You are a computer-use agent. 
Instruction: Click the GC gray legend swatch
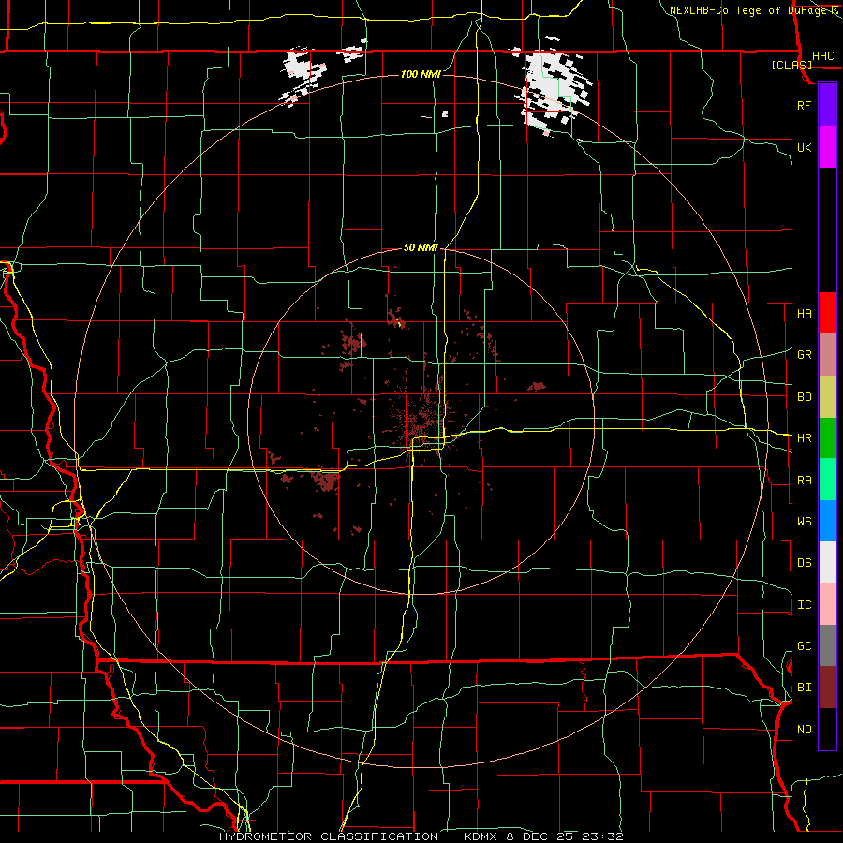click(x=827, y=645)
